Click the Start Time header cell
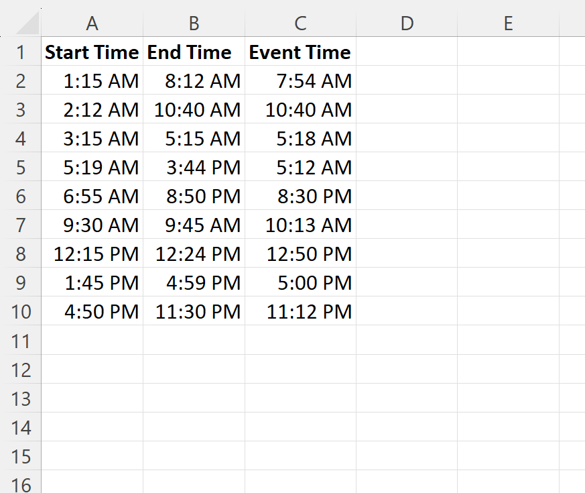The height and width of the screenshot is (493, 585). (92, 52)
